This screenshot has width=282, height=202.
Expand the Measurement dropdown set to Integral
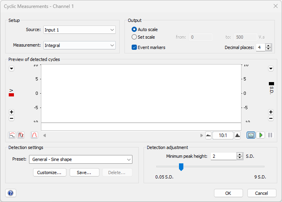point(80,45)
